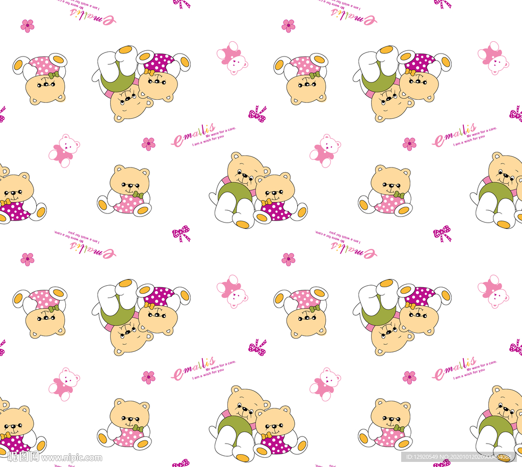Click the www.nipic.com watermark link
The width and height of the screenshot is (522, 467).
72,458
